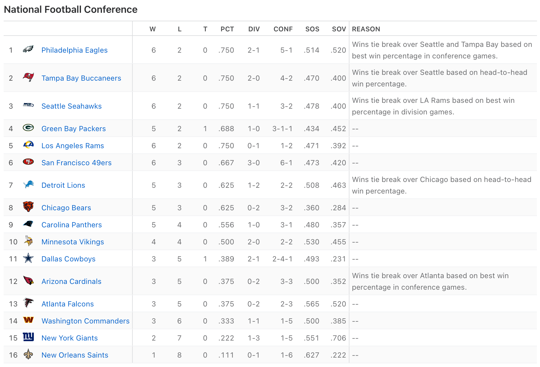Click the Green Bay Packers logo
The width and height of the screenshot is (540, 367).
coord(28,128)
